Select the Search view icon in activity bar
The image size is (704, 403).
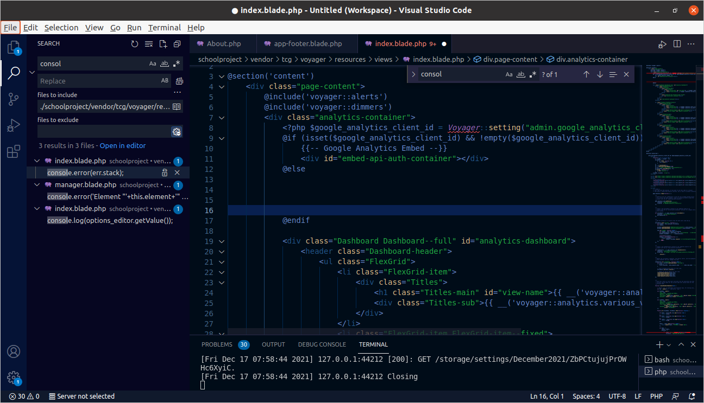pyautogui.click(x=14, y=73)
